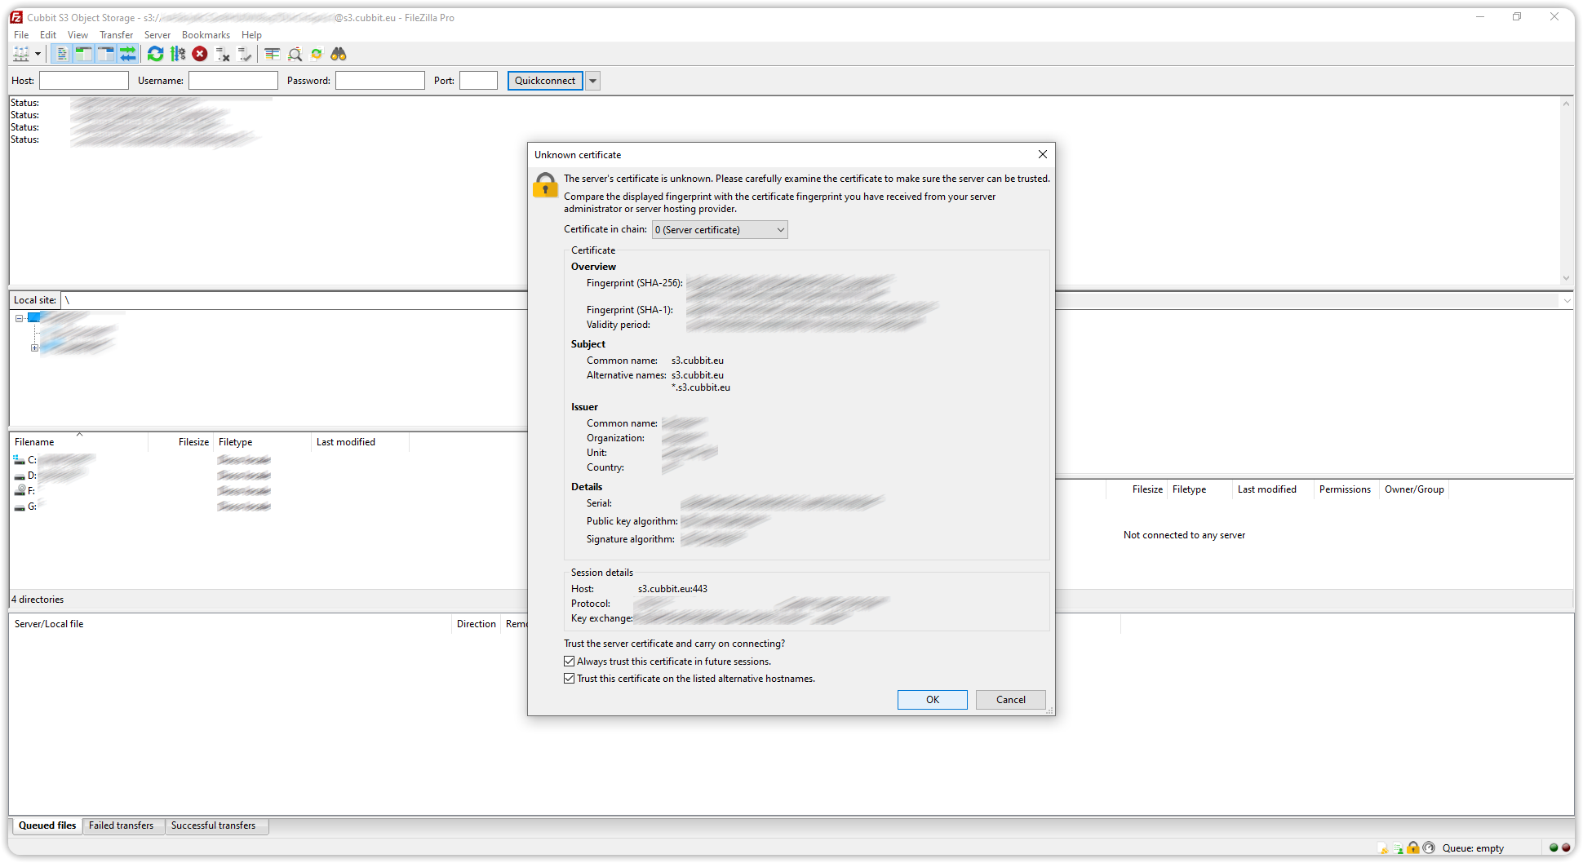Viewport: 1583px width, 863px height.
Task: Toggle synchronized browsing icon
Action: tap(317, 54)
